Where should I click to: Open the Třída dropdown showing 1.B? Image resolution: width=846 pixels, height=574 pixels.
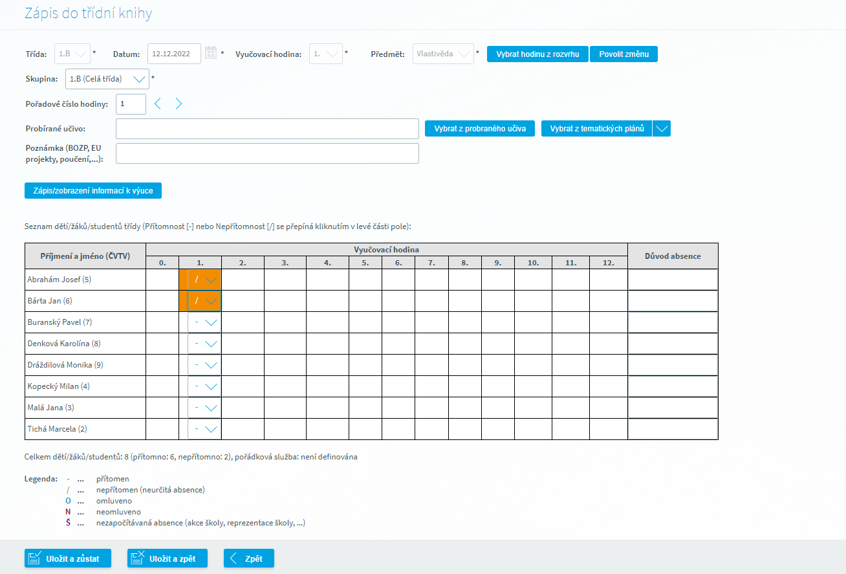pyautogui.click(x=72, y=54)
